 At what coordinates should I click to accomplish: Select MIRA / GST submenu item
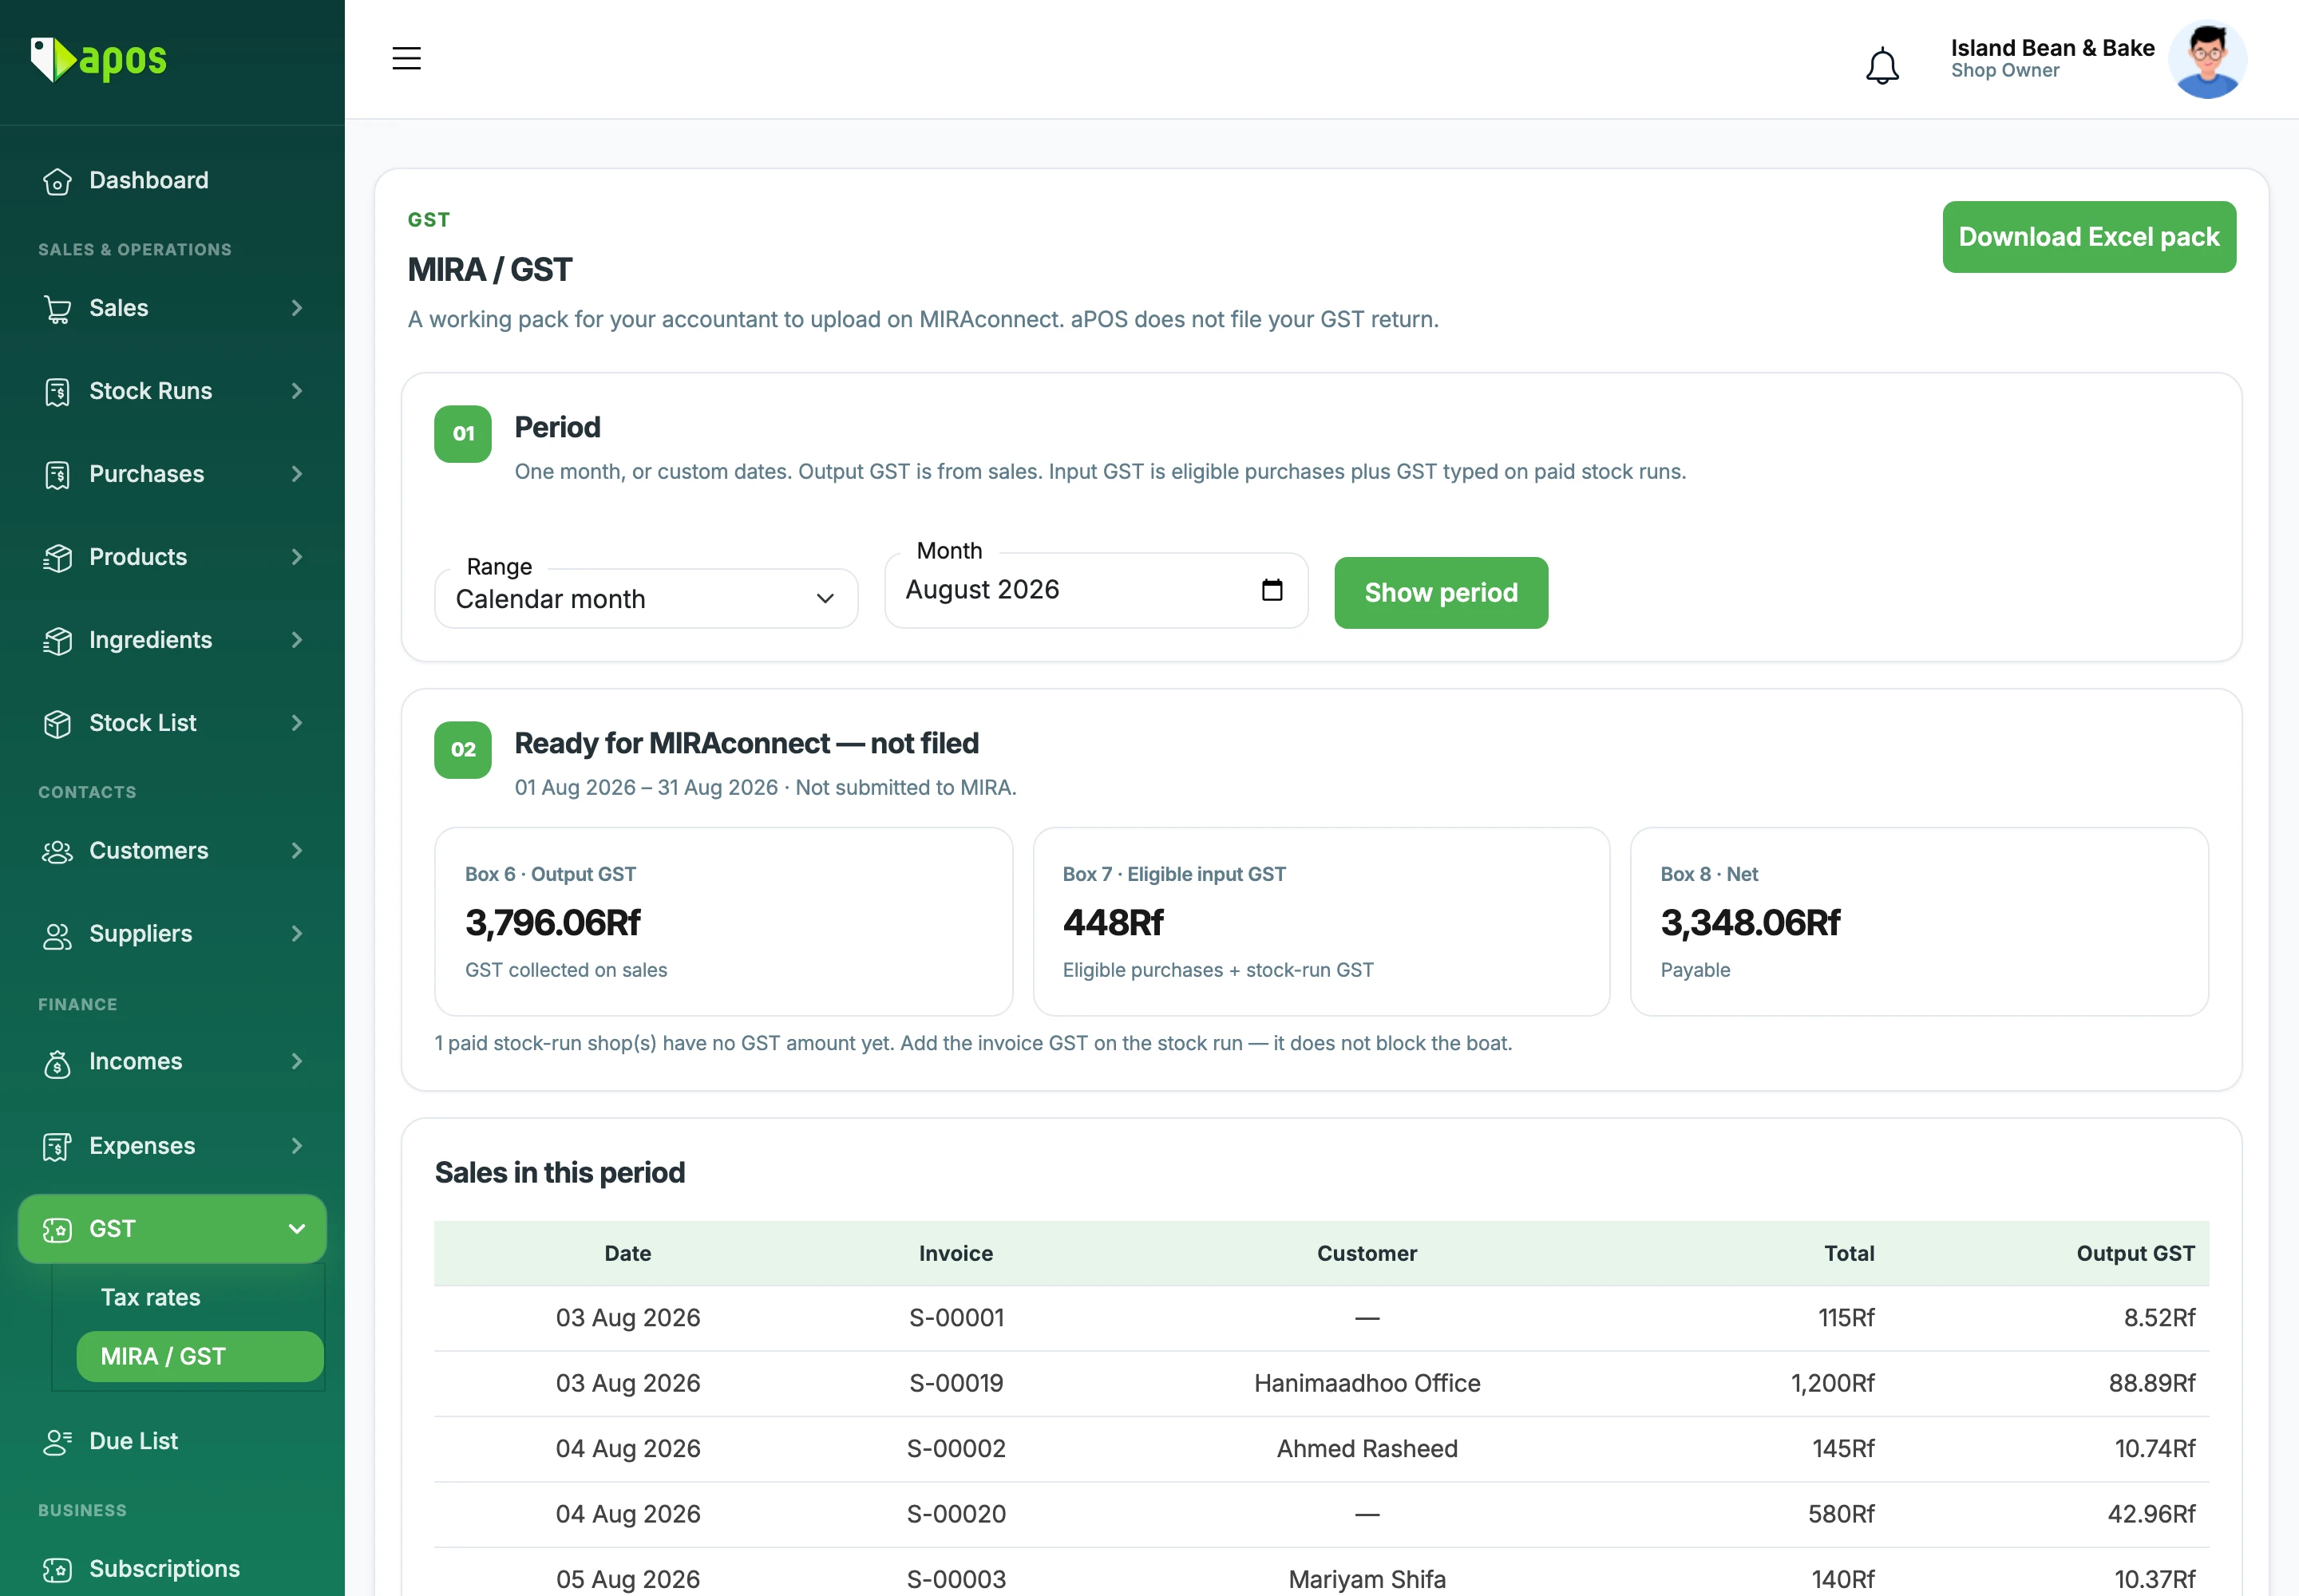click(x=200, y=1357)
